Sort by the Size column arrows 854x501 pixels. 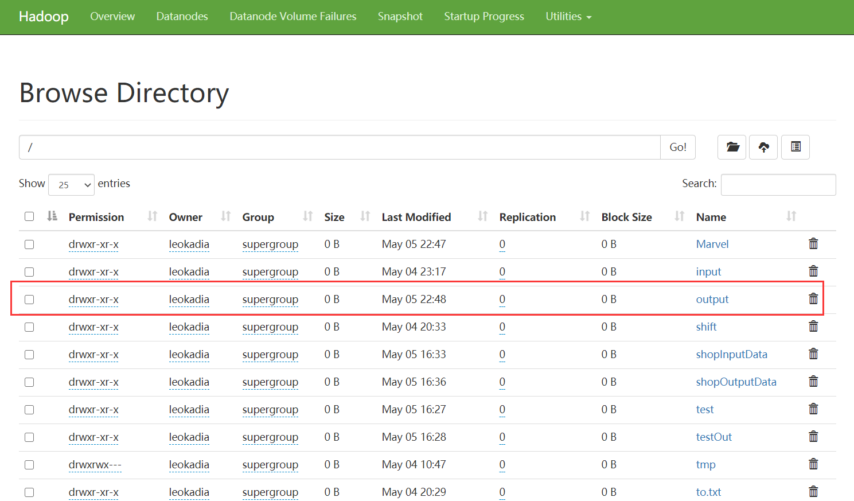point(365,216)
